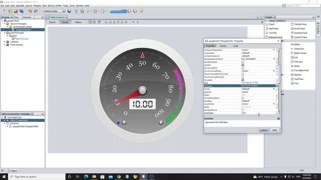
Task: Open Microsoft Edge from the taskbar
Action: pos(86,176)
